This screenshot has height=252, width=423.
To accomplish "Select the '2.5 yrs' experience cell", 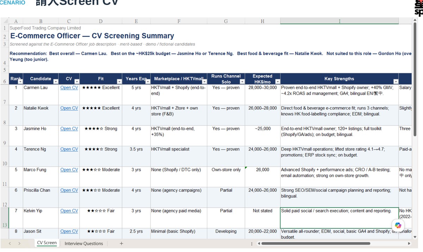I will click(x=136, y=234).
